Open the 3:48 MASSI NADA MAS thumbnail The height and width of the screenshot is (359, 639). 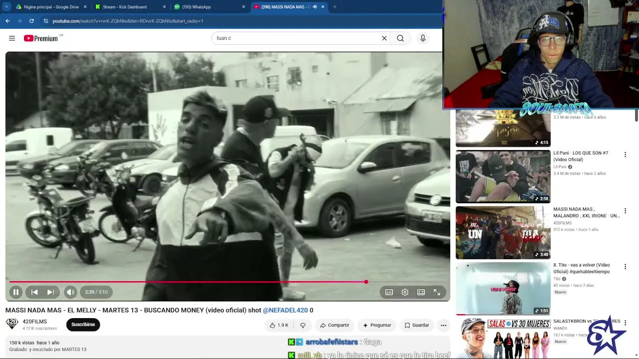(503, 232)
